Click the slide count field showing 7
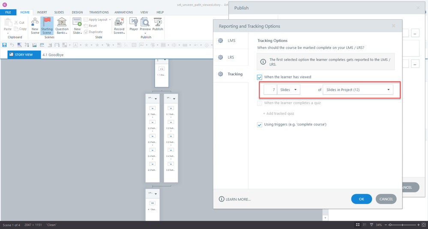This screenshot has height=229, width=428. (270, 90)
